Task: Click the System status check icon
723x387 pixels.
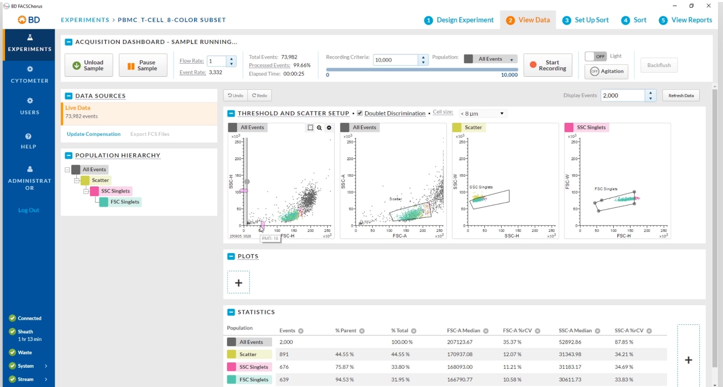Action: [12, 366]
